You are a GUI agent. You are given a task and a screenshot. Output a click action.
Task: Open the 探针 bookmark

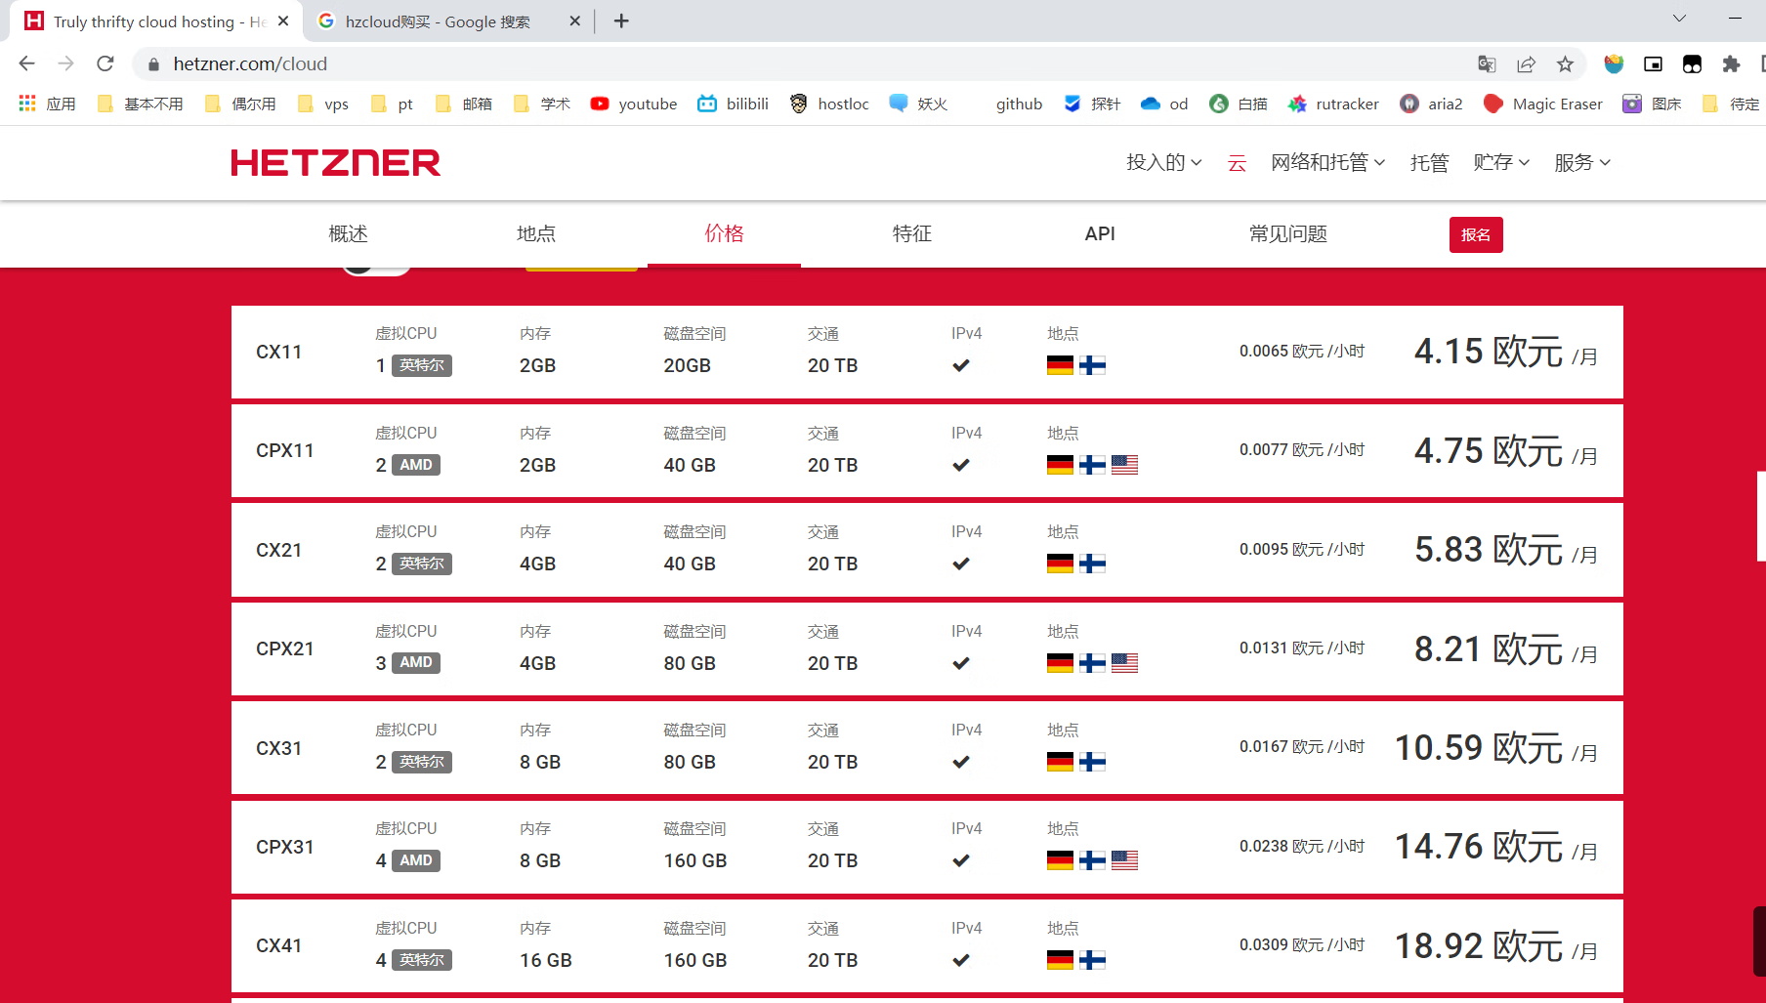click(x=1092, y=104)
